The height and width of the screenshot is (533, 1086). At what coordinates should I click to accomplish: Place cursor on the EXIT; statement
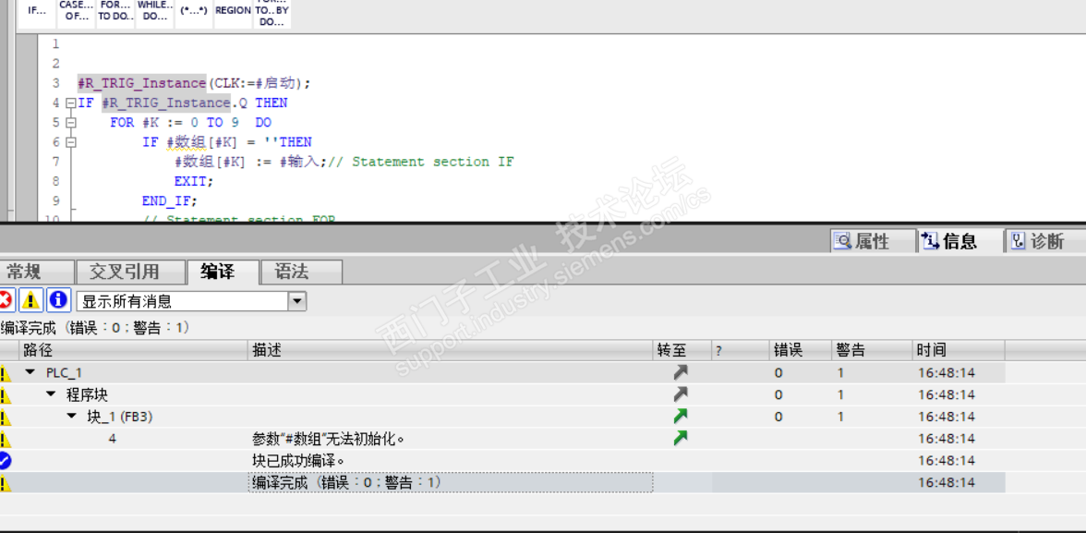(x=194, y=182)
